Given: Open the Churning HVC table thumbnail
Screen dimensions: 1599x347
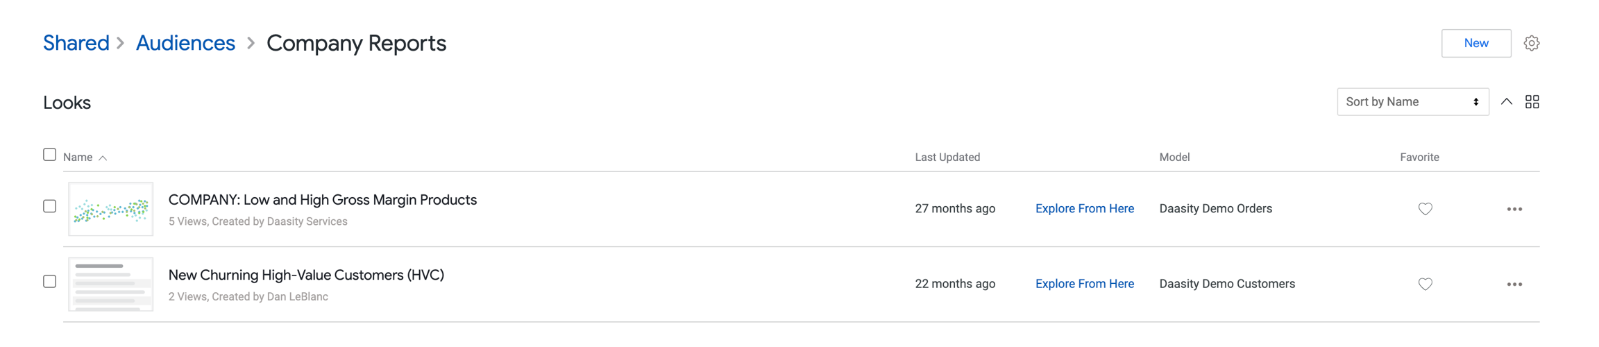Looking at the screenshot, I should click(111, 284).
